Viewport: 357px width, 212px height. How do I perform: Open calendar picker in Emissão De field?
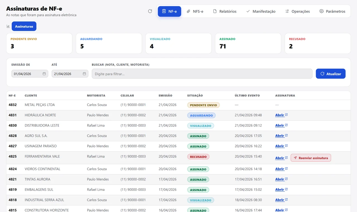click(x=44, y=74)
